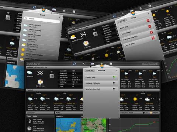Close the History popup
The height and width of the screenshot is (132, 177).
(149, 13)
